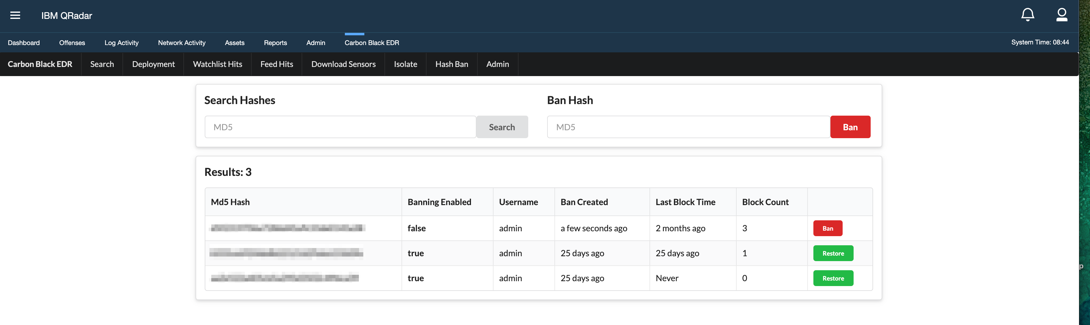Open the Reports tab
This screenshot has width=1090, height=325.
[x=275, y=43]
